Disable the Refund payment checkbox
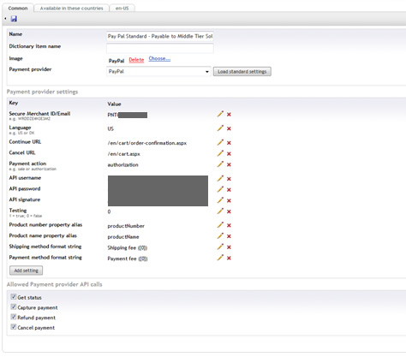 point(14,317)
